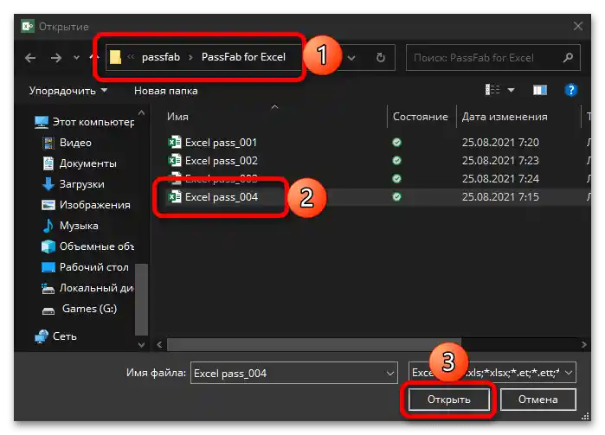Click the horizontal scrollbar thumb
The image size is (605, 435).
(x=314, y=344)
